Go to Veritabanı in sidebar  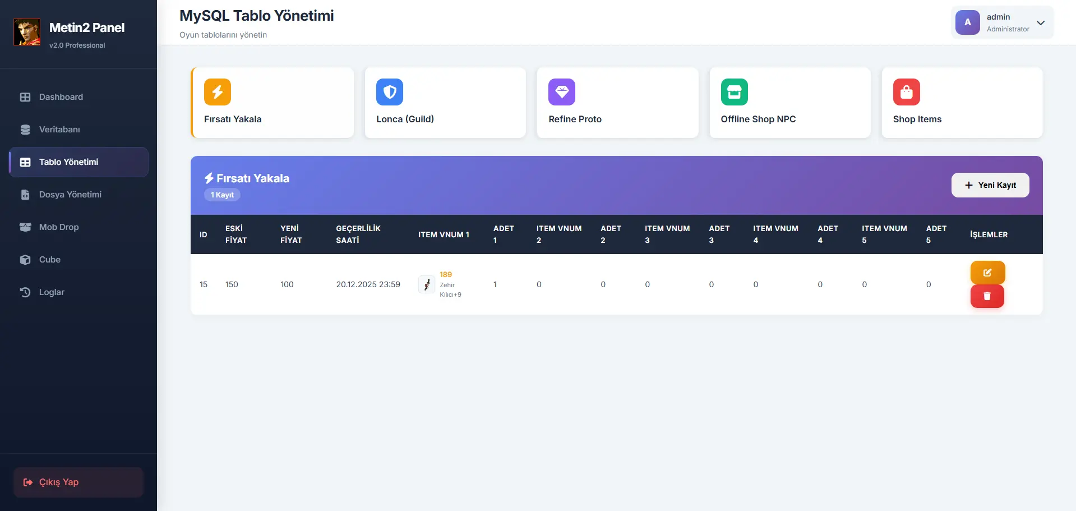point(59,130)
